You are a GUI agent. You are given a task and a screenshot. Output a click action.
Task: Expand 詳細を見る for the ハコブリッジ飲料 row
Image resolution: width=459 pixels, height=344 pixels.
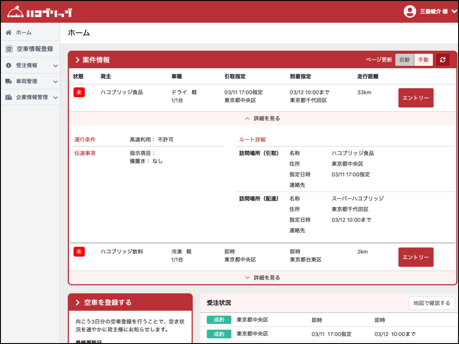pyautogui.click(x=262, y=277)
